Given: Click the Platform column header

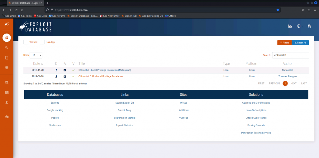Looking at the screenshot, I should pyautogui.click(x=252, y=64).
